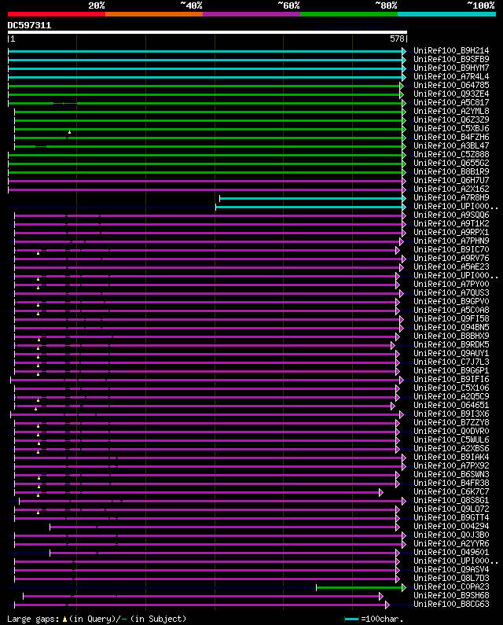The image size is (503, 625).
Task: Click the arrowhead ending the B9H214 bar
Action: pos(404,51)
